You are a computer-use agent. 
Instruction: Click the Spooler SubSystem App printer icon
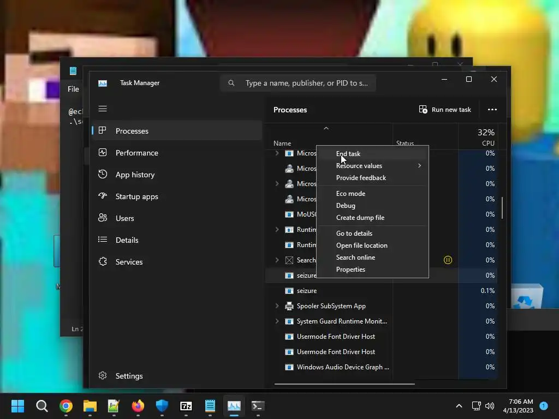pyautogui.click(x=289, y=306)
